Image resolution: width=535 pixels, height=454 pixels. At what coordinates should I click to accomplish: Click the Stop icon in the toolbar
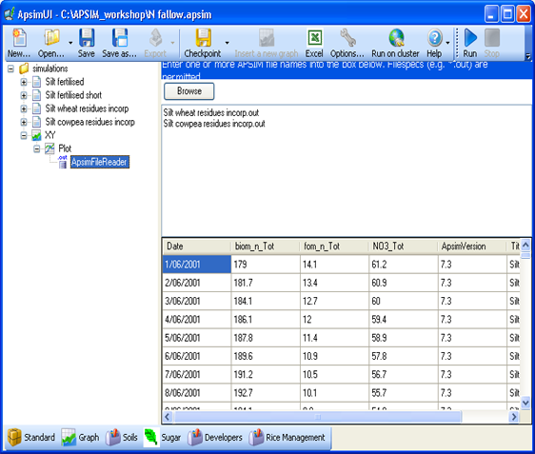492,38
